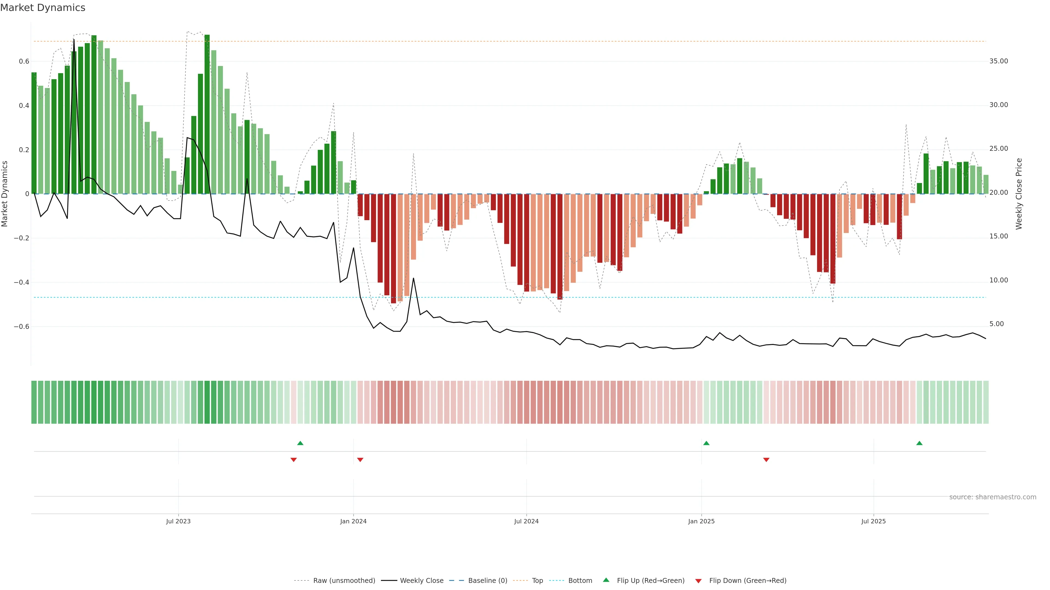Click the red flip-down marker in spring 2025
Viewport: 1050px width, 590px height.
click(766, 460)
